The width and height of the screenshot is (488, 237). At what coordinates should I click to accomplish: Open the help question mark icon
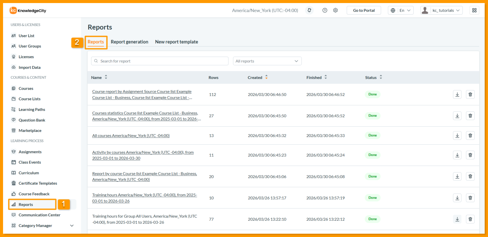[x=325, y=10]
